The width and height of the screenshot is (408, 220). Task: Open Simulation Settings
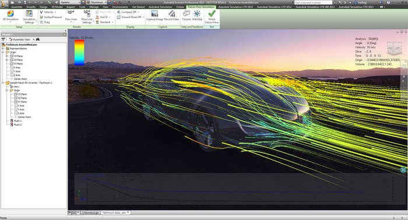pos(29,17)
